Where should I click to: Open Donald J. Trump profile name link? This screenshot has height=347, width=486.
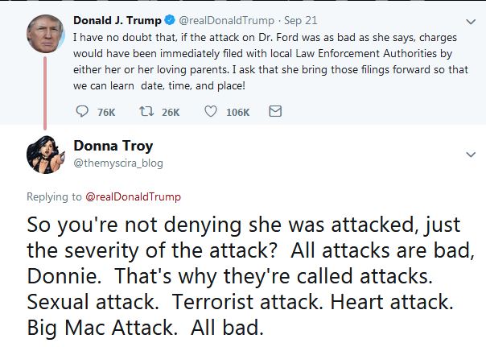(x=117, y=20)
